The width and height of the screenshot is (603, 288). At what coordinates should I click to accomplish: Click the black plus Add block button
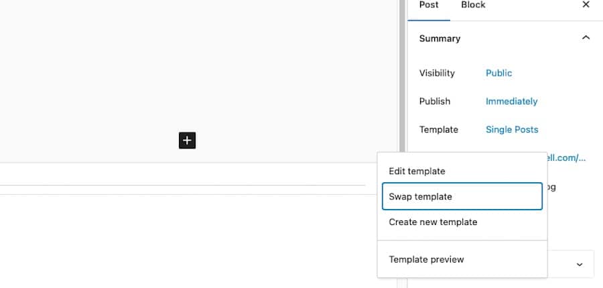(187, 140)
